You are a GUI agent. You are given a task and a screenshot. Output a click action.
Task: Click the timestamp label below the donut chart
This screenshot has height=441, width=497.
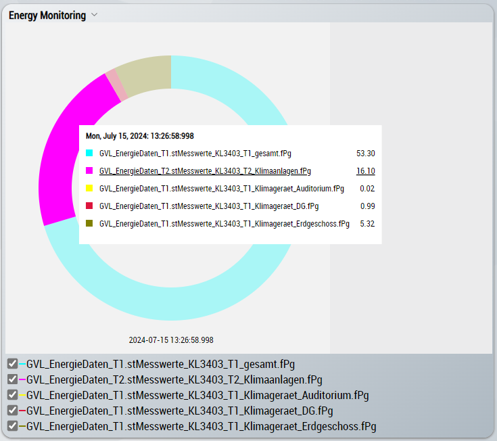(171, 340)
